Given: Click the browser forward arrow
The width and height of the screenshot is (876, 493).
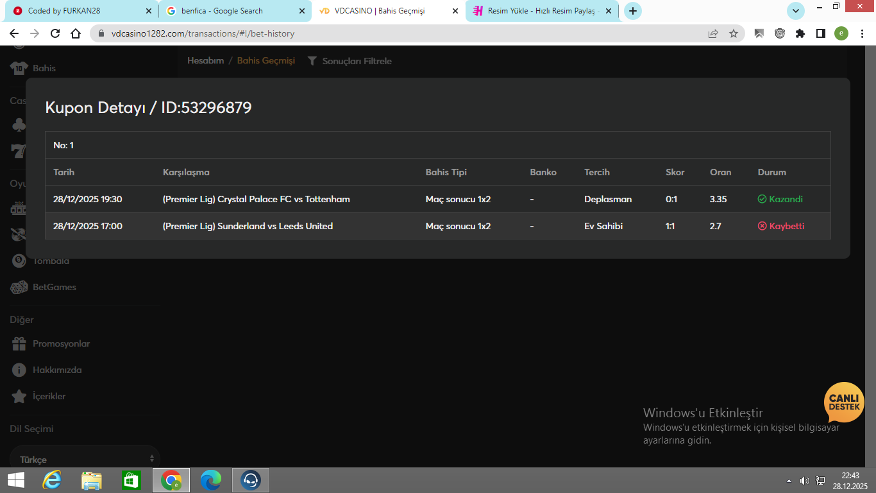Looking at the screenshot, I should click(35, 33).
